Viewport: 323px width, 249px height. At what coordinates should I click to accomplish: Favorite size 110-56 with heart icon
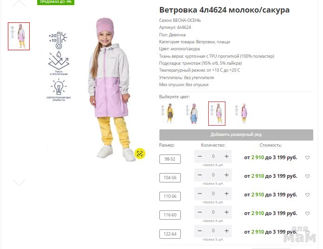pos(307,195)
